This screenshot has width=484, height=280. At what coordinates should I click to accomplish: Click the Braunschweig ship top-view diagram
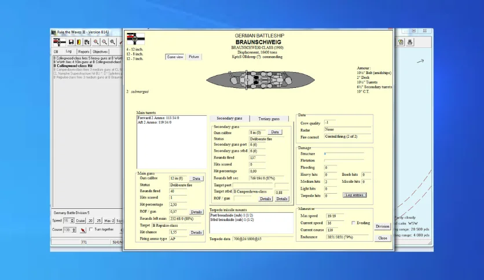[x=261, y=80]
